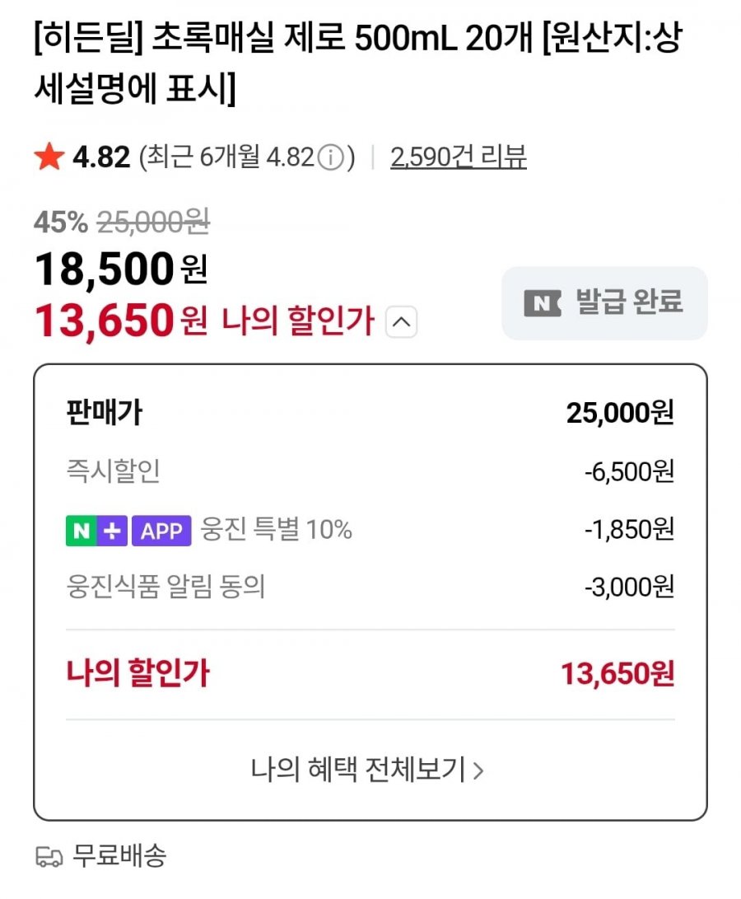Screen dimensions: 741x899
Task: Click the arrow after 나의 혜택 전체보기
Action: 478,770
